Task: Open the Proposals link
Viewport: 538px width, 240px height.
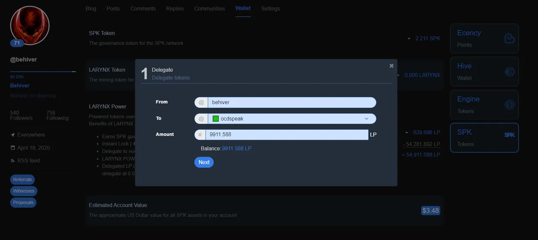Action: (23, 202)
